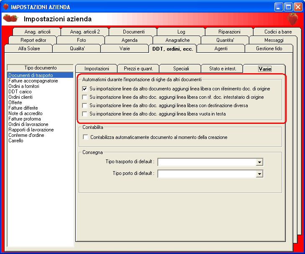
Task: Minimize the Impostazioni Azienda window
Action: [x=278, y=7]
